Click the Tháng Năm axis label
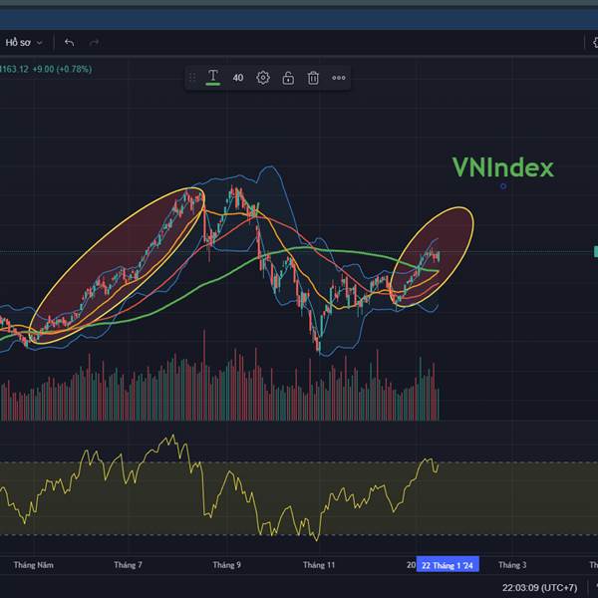Viewport: 598px width, 598px height. pyautogui.click(x=34, y=565)
